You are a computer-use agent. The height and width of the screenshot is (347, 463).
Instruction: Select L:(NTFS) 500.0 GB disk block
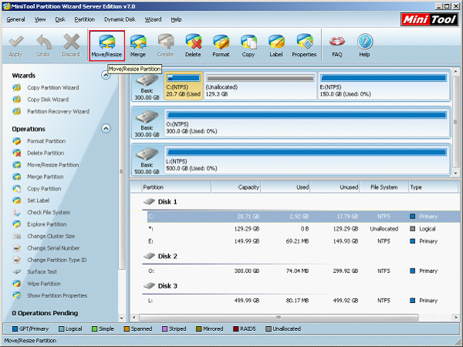(x=306, y=160)
